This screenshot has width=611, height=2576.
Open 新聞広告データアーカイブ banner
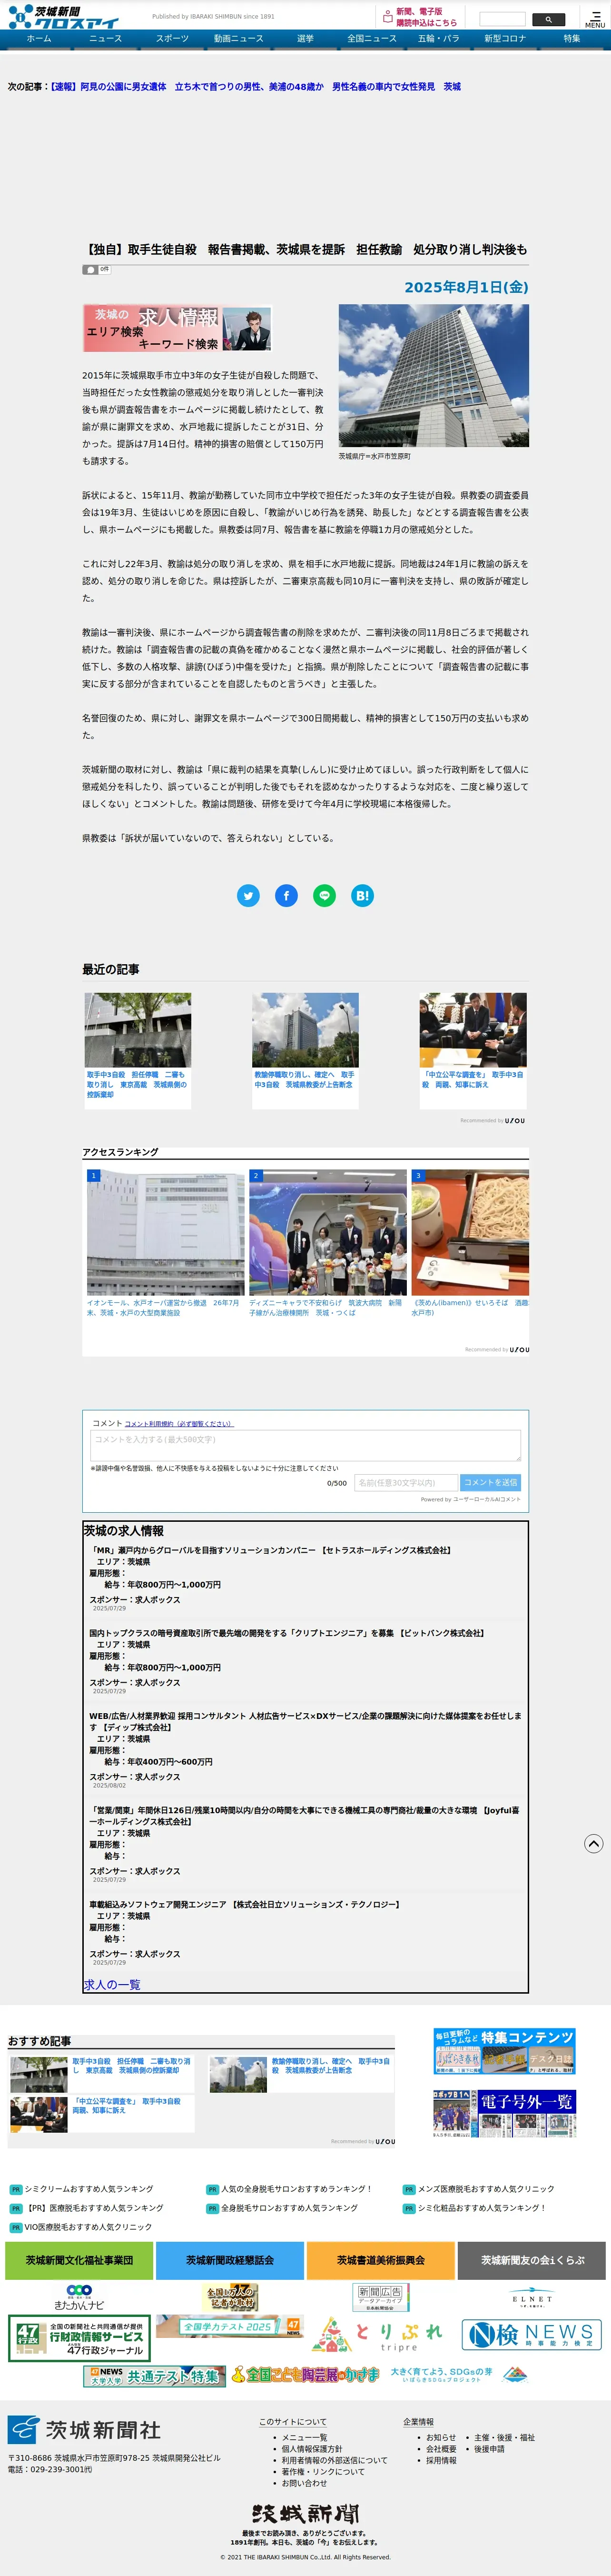381,2297
